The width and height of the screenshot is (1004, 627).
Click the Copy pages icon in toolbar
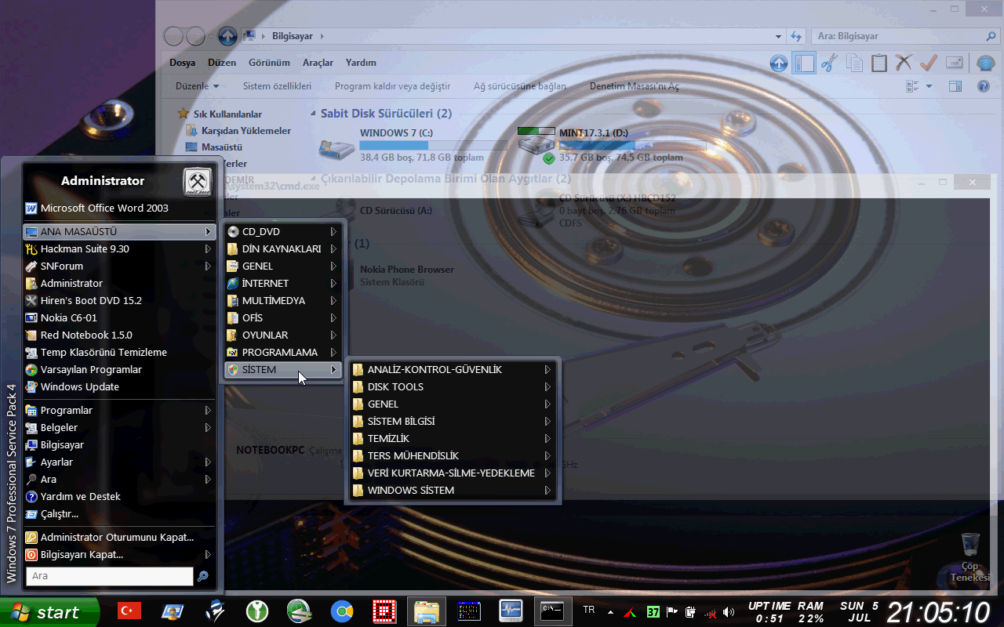[854, 63]
